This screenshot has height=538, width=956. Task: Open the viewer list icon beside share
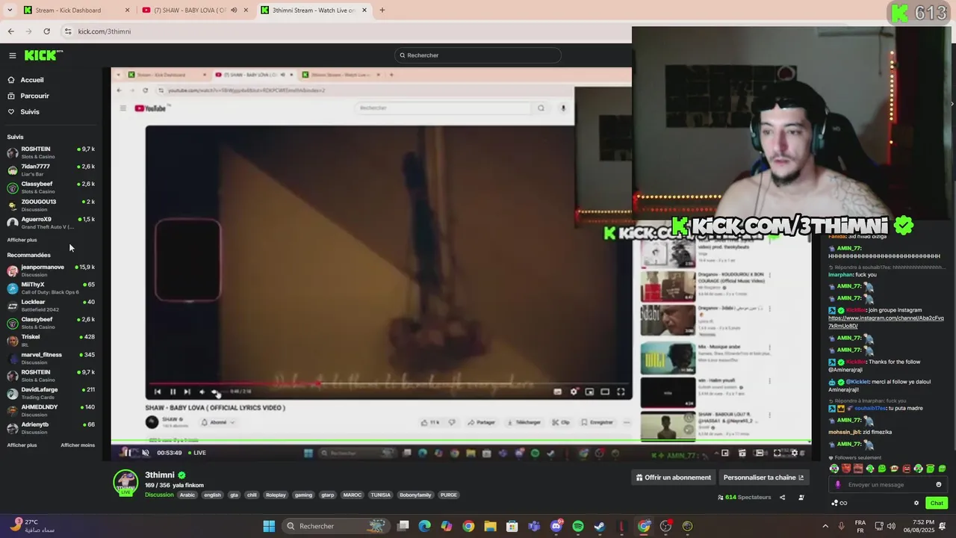801,497
